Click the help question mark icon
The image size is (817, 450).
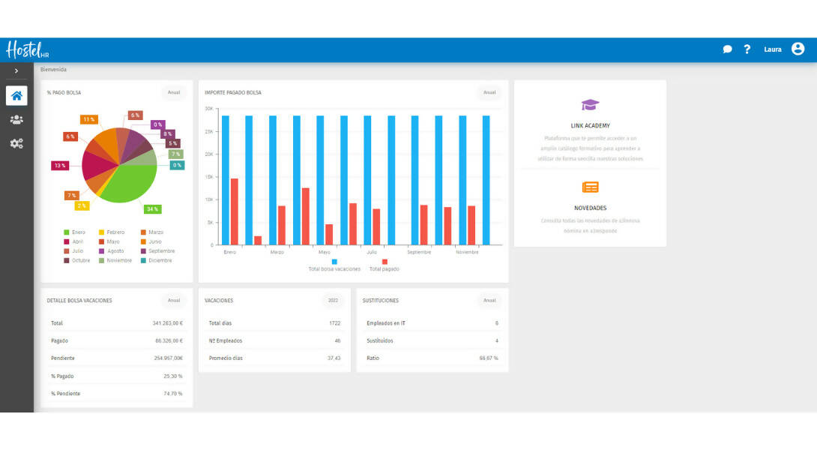747,49
